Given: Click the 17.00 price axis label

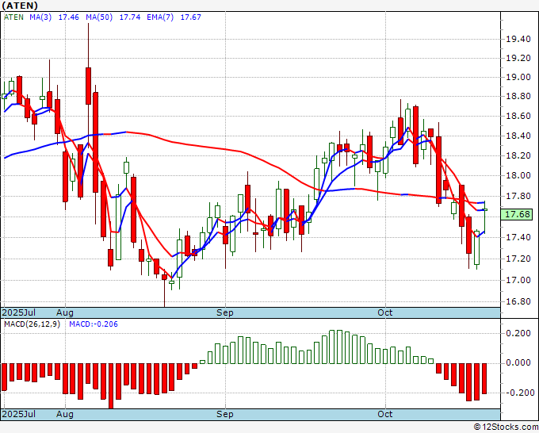Looking at the screenshot, I should 518,280.
